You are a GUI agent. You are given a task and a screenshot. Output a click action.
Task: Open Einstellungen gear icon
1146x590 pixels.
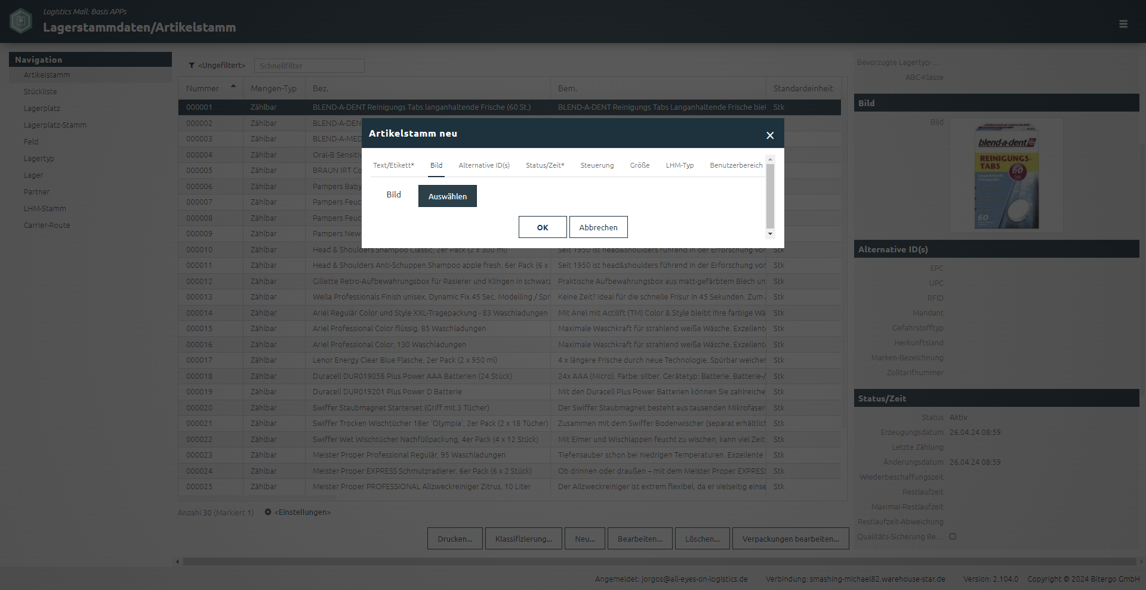pyautogui.click(x=268, y=512)
